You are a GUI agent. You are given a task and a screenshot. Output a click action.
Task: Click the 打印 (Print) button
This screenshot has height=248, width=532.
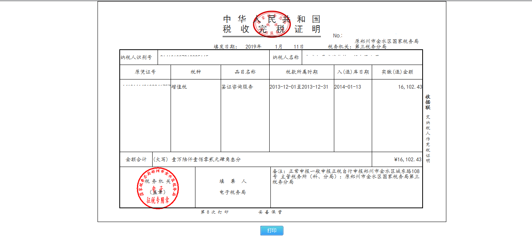[x=272, y=231]
